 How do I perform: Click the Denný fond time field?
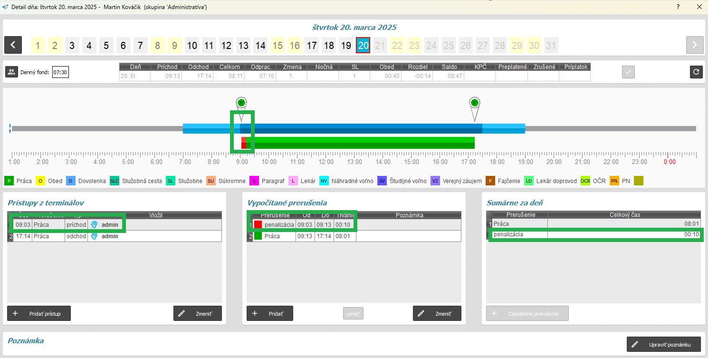60,73
